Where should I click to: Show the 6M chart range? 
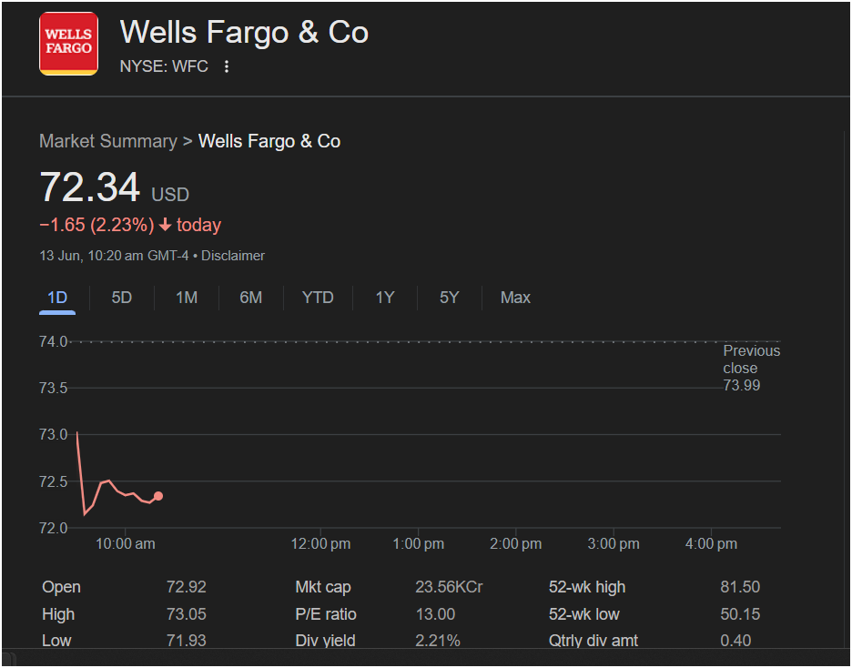pos(251,298)
